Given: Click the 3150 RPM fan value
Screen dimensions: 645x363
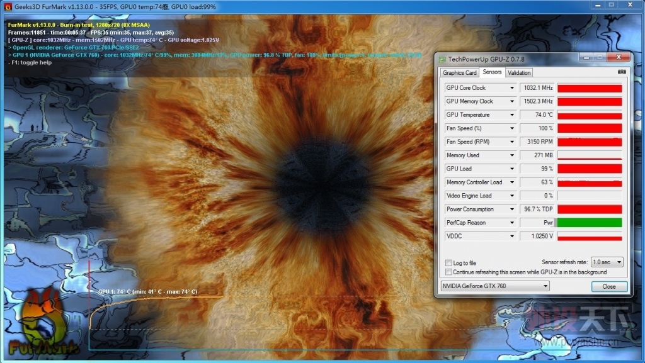Looking at the screenshot, I should click(537, 142).
